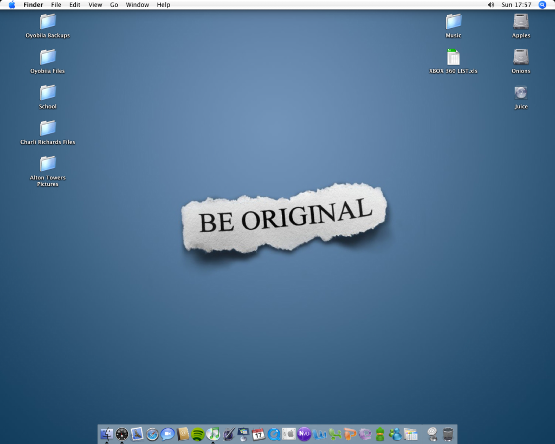Open the Window menu
Image resolution: width=555 pixels, height=444 pixels.
pyautogui.click(x=137, y=4)
